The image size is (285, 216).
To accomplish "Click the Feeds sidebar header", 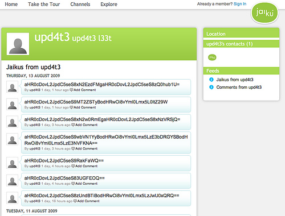I will click(241, 71).
